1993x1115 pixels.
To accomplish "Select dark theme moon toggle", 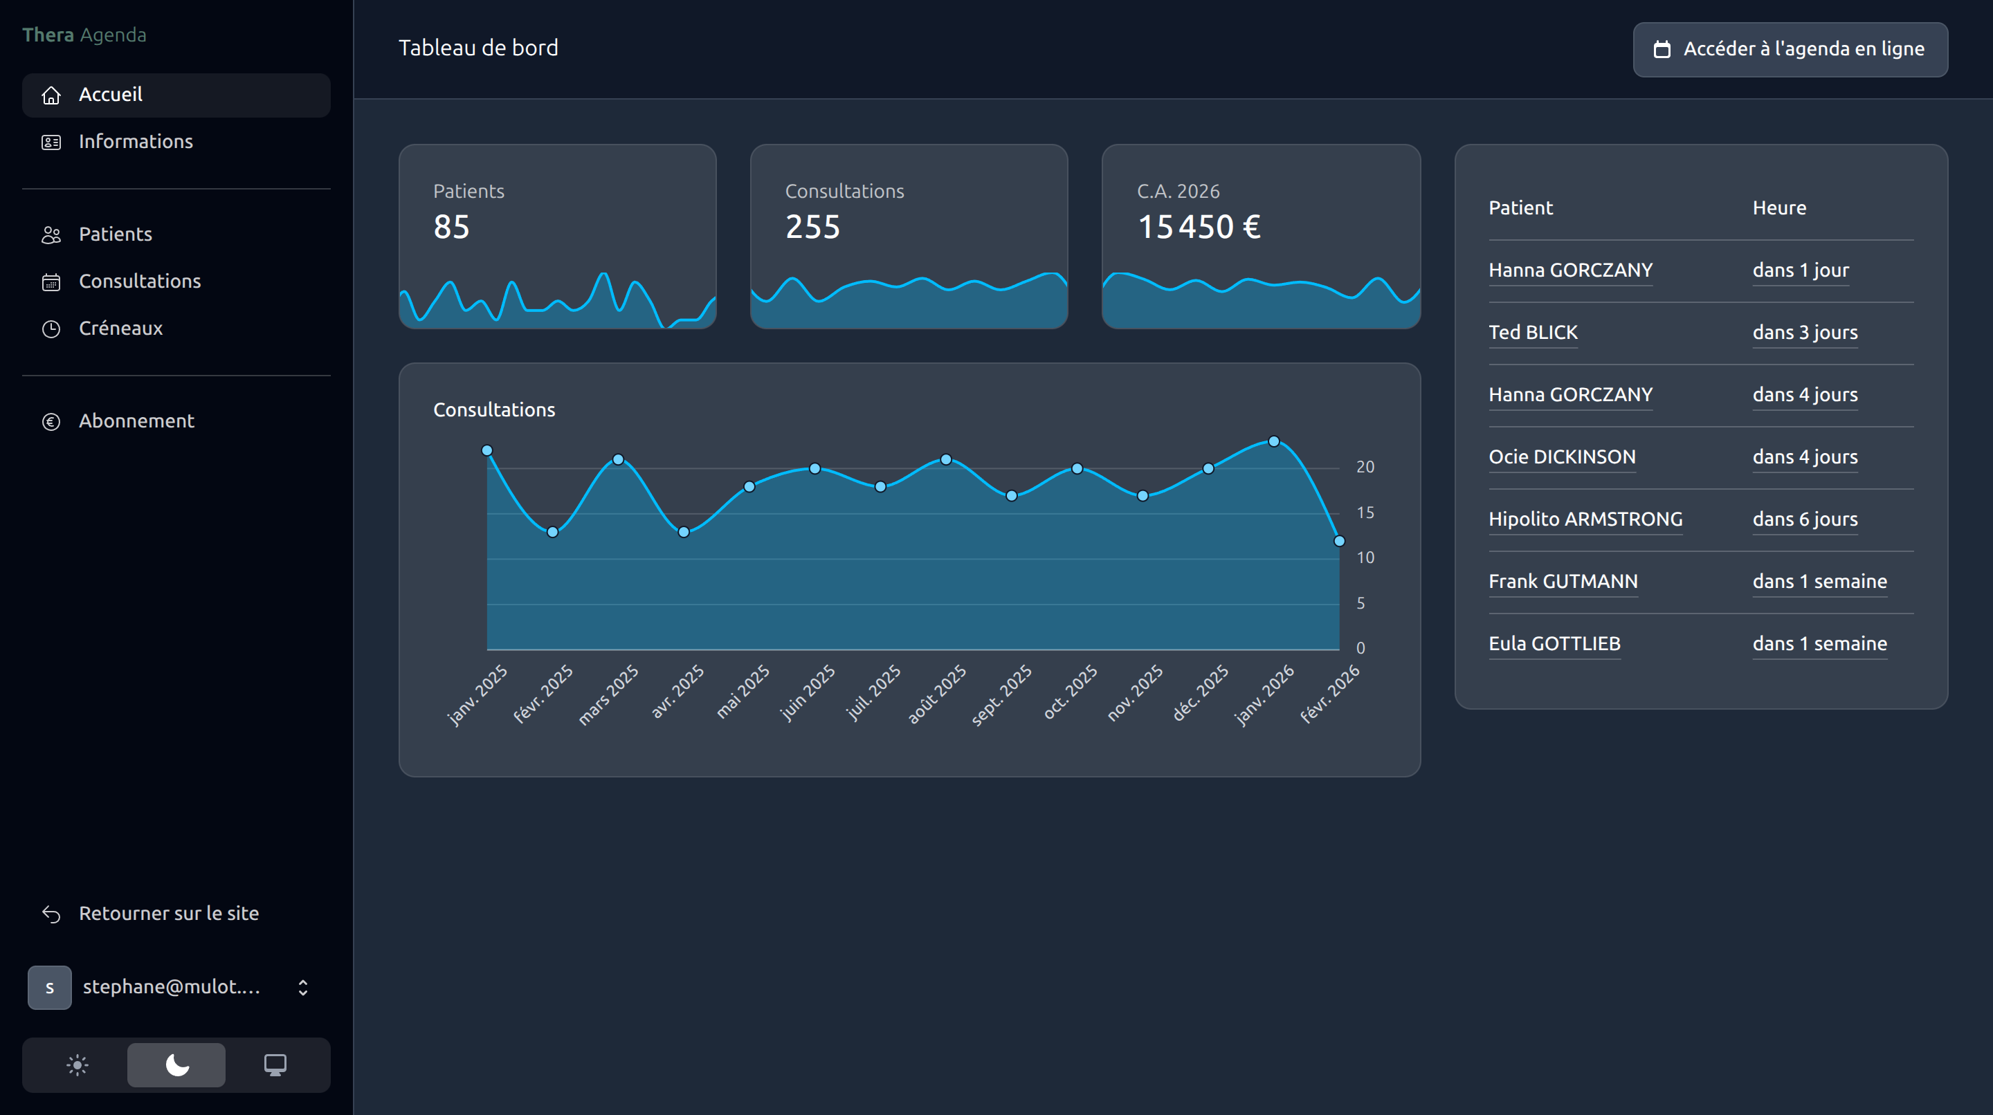I will point(176,1065).
